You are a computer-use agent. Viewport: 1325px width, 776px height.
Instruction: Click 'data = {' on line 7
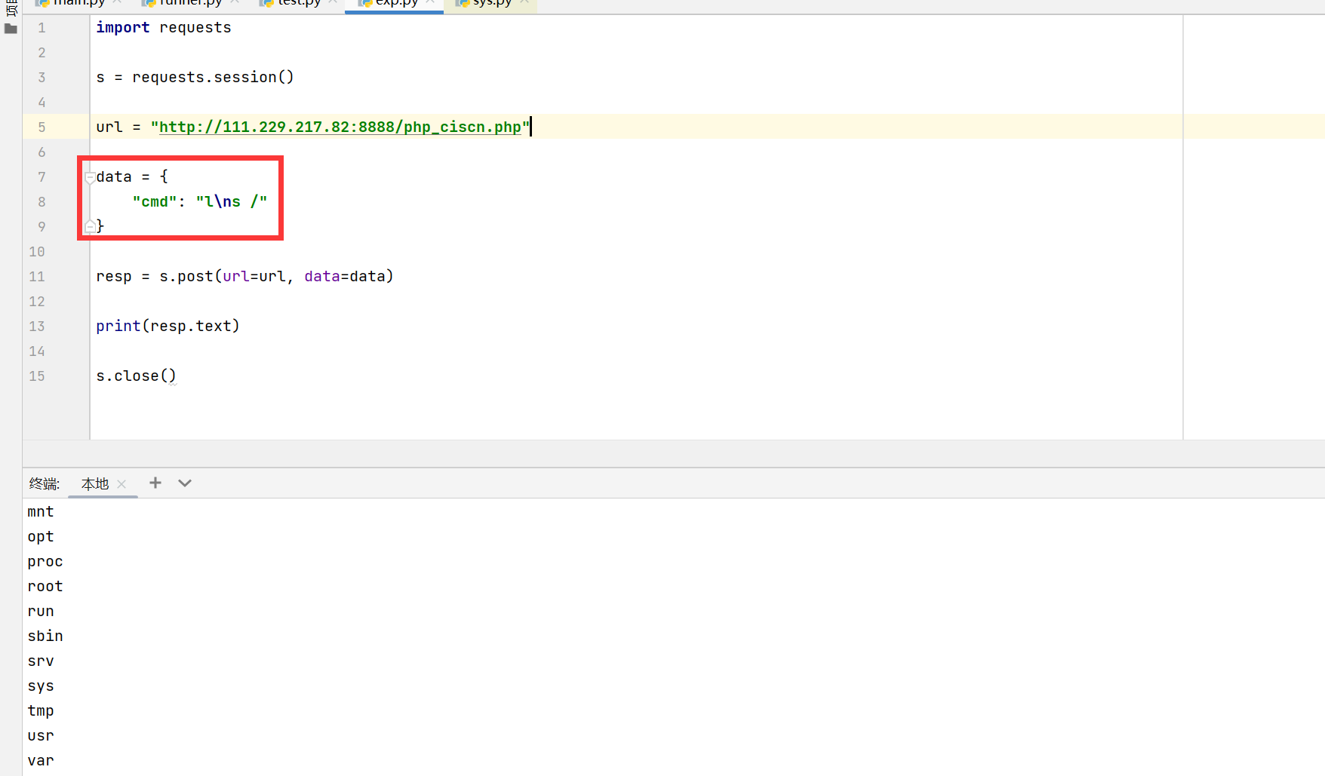pos(132,176)
